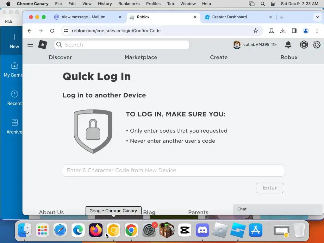This screenshot has height=243, width=324.
Task: Open the Apple menu
Action: [8, 4]
